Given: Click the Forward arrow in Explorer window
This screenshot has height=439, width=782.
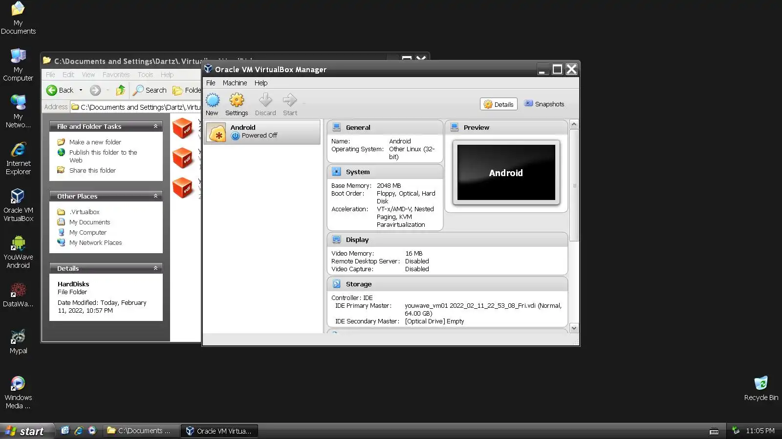Looking at the screenshot, I should tap(95, 90).
